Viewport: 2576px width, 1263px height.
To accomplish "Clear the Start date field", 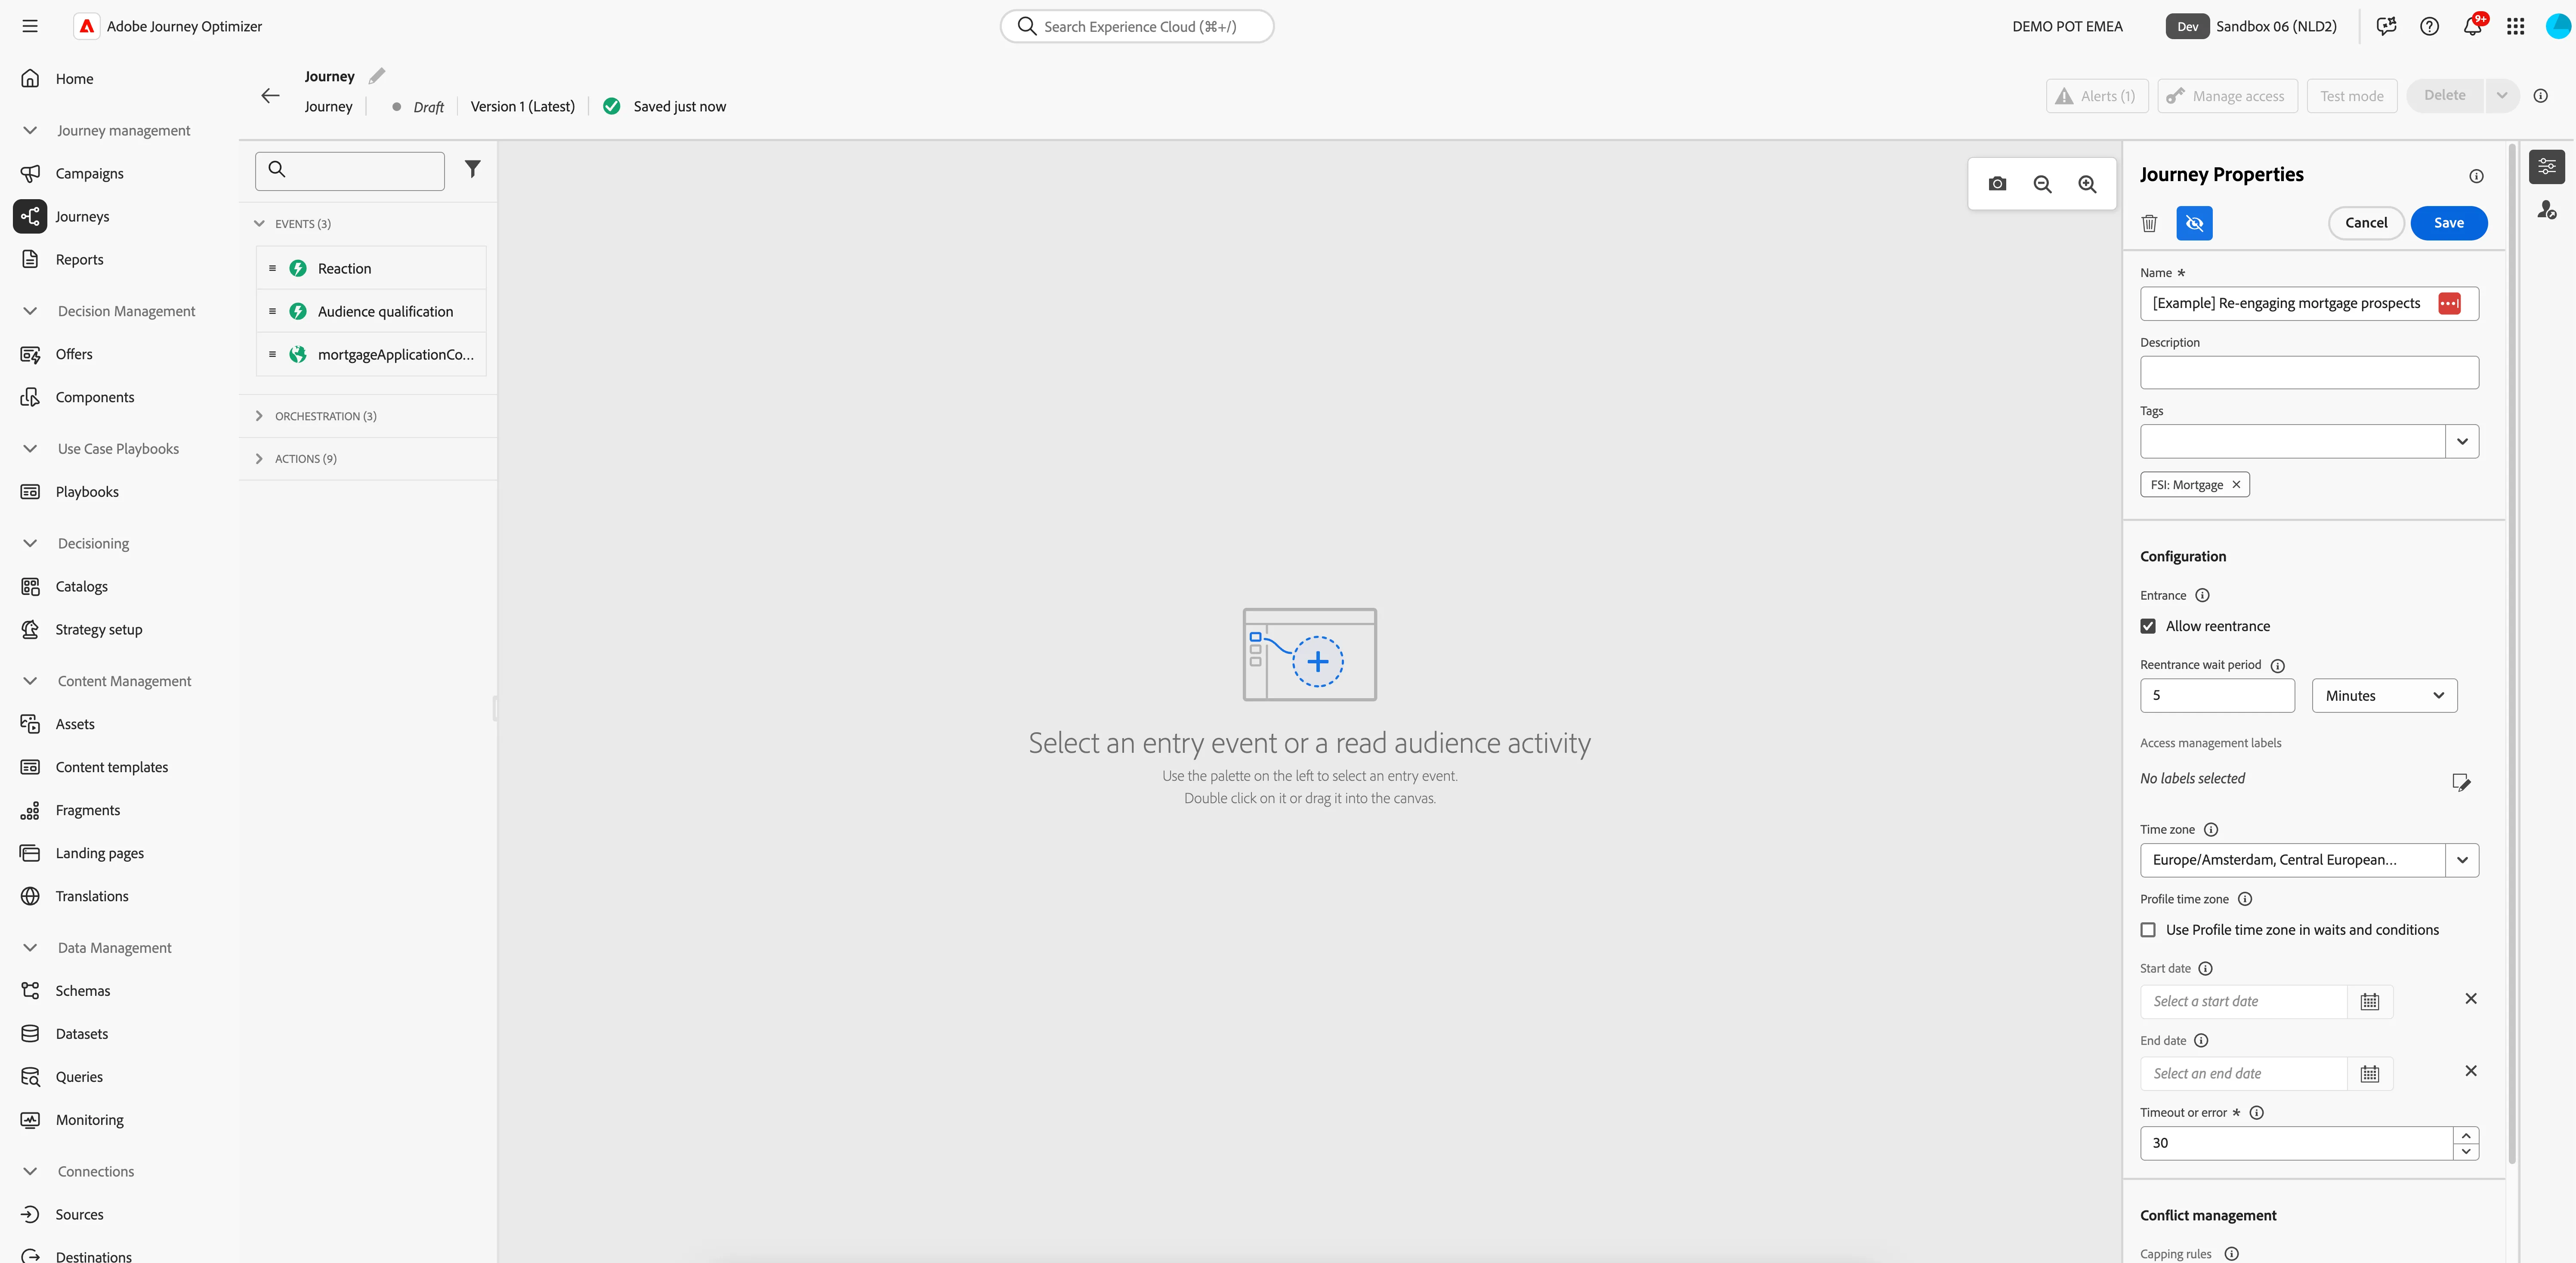I will (x=2470, y=998).
